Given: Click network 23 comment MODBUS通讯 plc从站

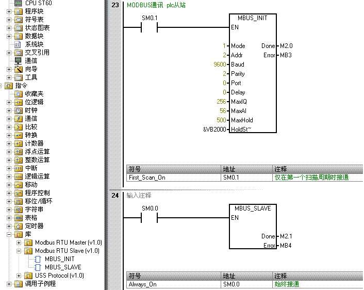Looking at the screenshot, I should [x=156, y=5].
